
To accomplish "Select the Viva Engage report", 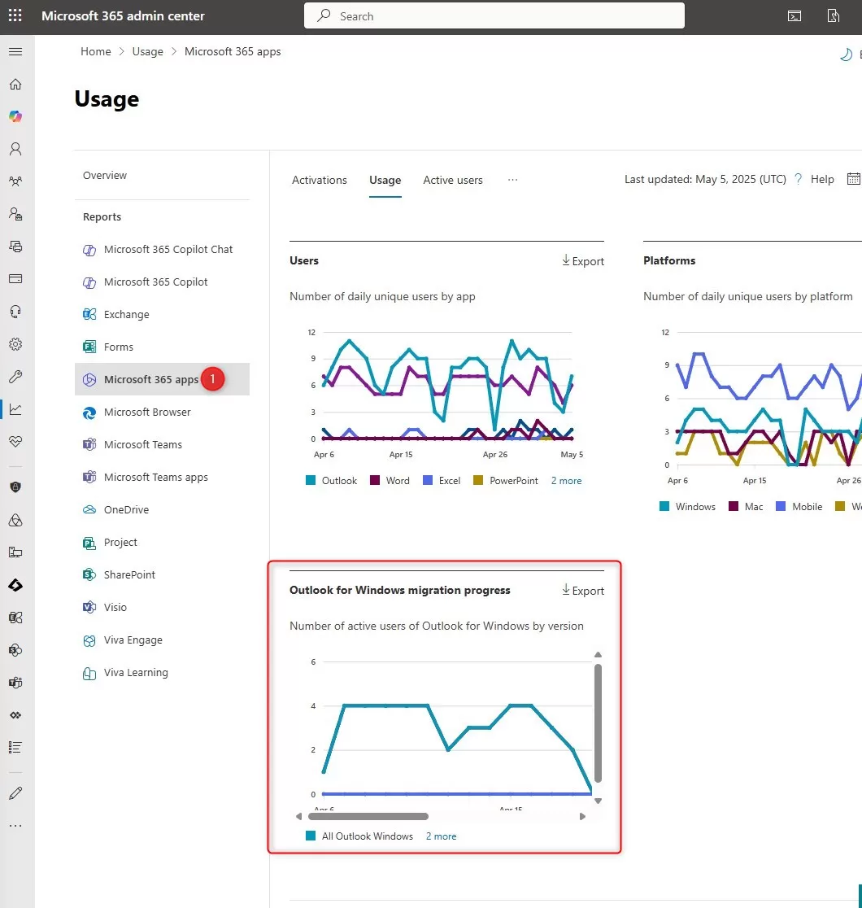I will pyautogui.click(x=162, y=640).
